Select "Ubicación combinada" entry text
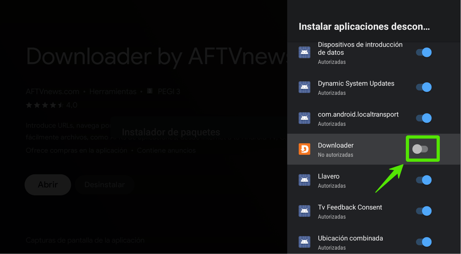Viewport: 461px width, 254px height. point(350,238)
